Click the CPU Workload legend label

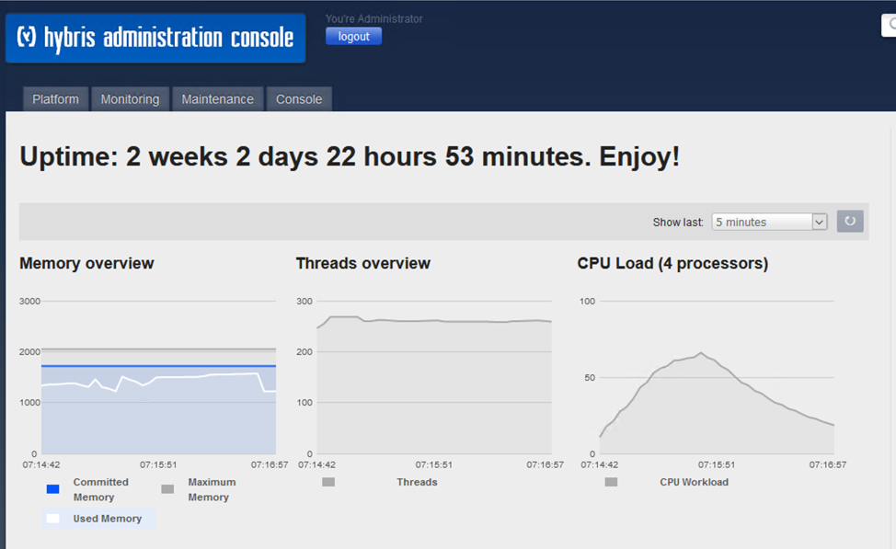tap(695, 482)
